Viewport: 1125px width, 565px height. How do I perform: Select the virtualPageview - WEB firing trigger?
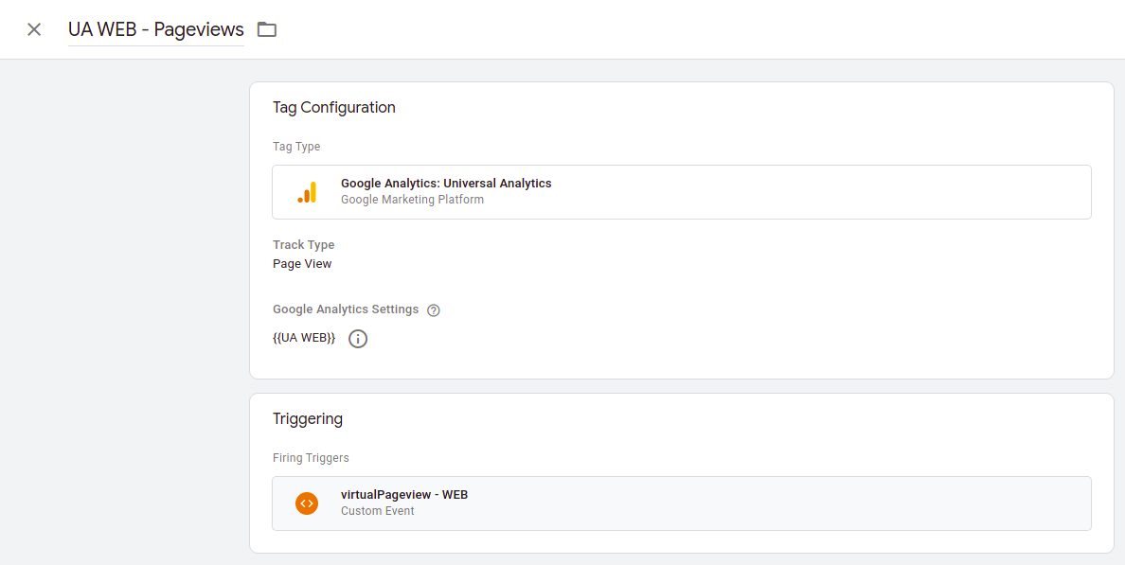(x=682, y=503)
